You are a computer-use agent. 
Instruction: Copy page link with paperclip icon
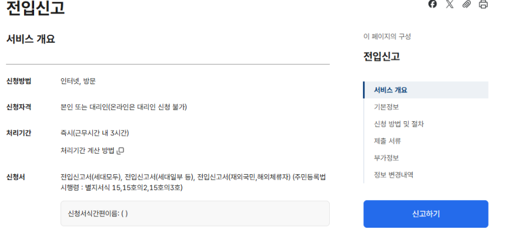tap(466, 4)
